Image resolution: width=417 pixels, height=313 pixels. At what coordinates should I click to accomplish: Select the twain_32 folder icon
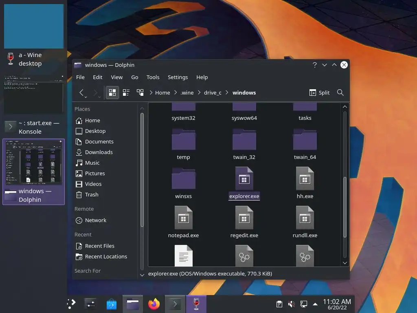244,139
